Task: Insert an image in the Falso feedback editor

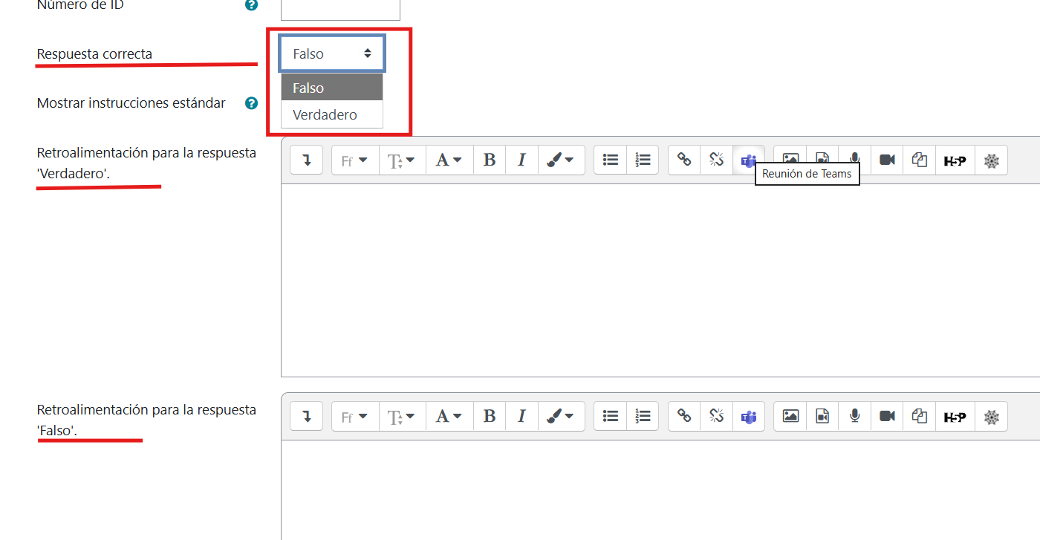Action: pyautogui.click(x=790, y=417)
